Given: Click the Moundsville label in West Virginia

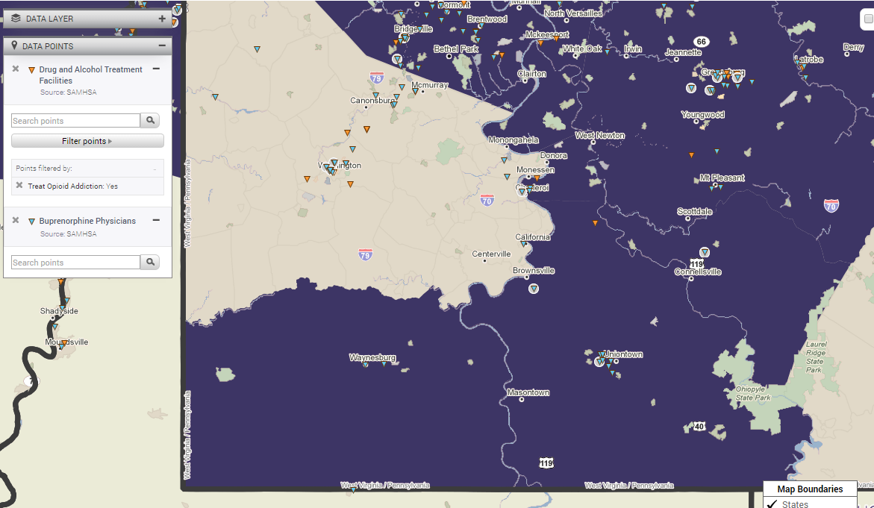Looking at the screenshot, I should [x=66, y=342].
